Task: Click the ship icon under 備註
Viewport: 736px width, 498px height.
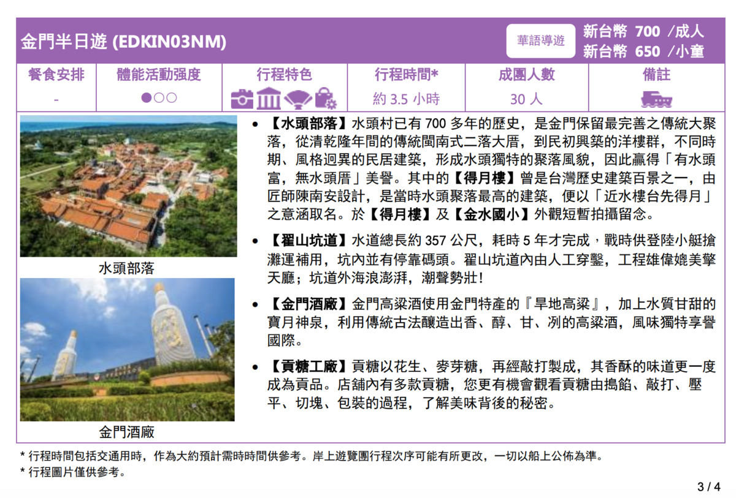Action: click(x=656, y=98)
